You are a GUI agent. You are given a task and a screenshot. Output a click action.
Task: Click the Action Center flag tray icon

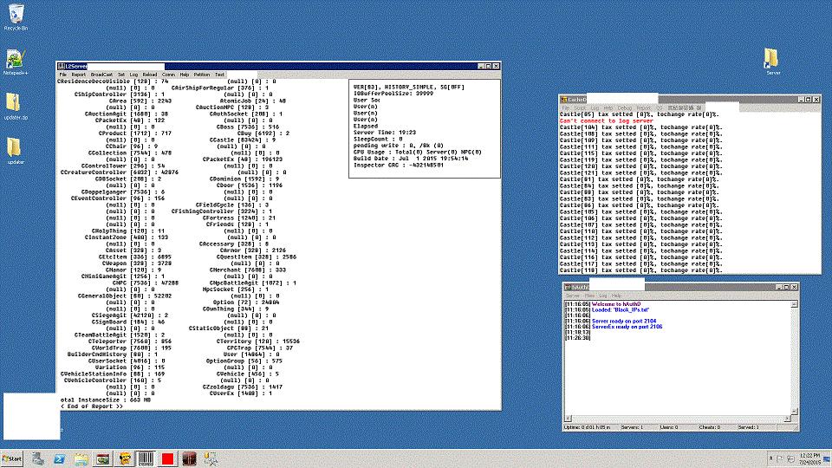pos(780,458)
